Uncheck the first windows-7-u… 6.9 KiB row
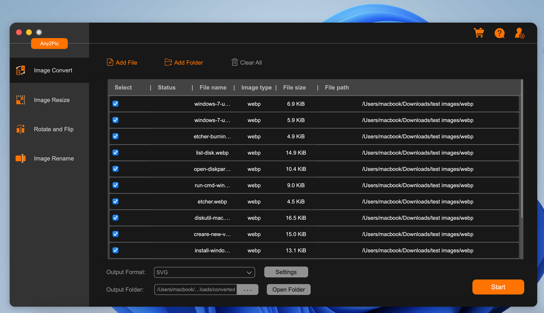 click(x=115, y=104)
